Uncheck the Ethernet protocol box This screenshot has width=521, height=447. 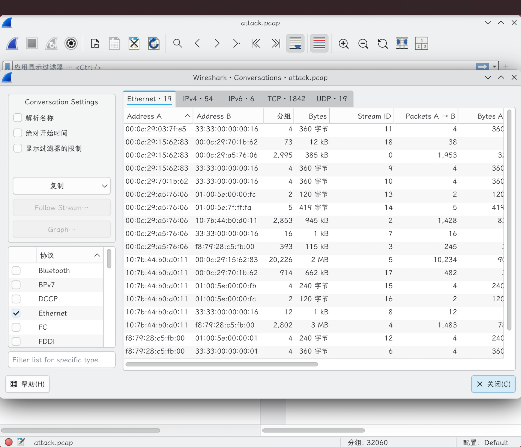16,313
